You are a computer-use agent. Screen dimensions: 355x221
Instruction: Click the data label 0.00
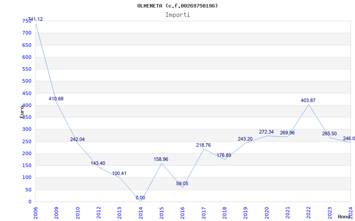click(140, 198)
